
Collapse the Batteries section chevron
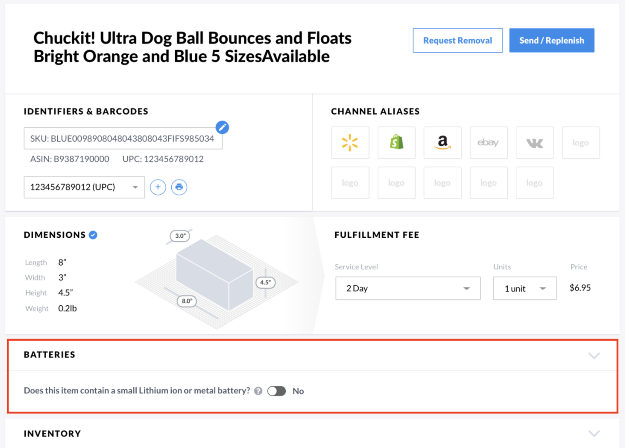point(594,355)
